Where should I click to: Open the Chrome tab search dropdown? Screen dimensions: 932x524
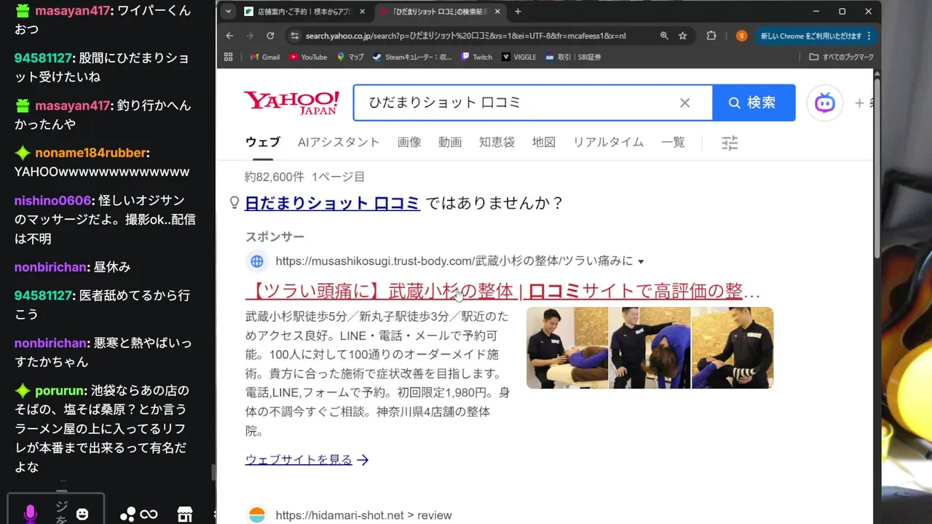pos(229,12)
